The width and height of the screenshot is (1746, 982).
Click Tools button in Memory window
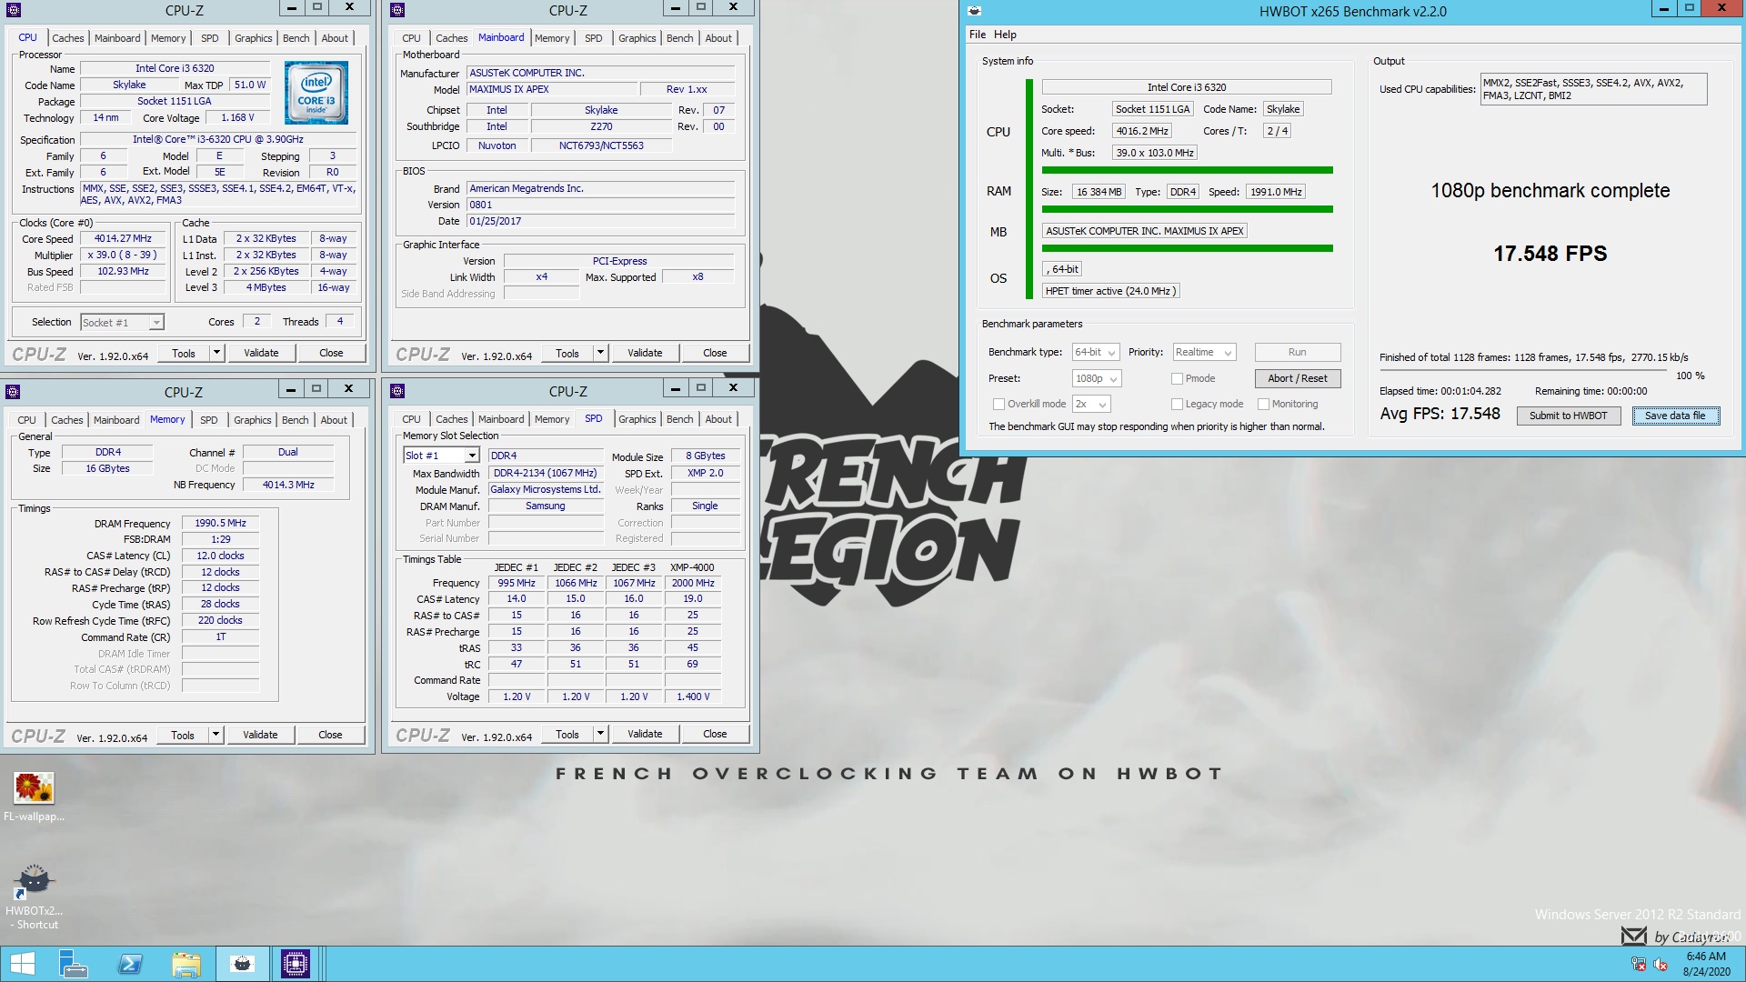click(183, 735)
